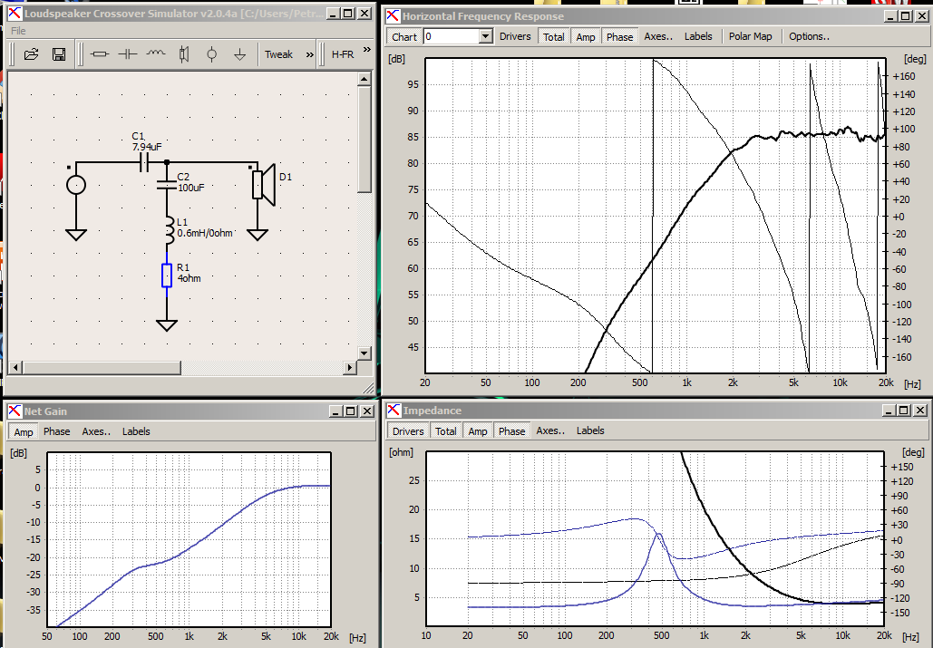Toggle Drivers in Horizontal Frequency Response window

click(515, 36)
